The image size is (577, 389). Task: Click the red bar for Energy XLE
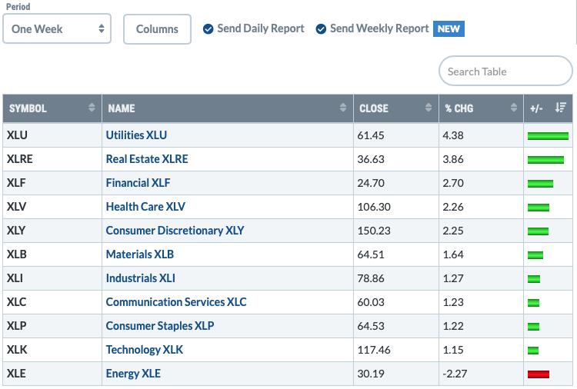pos(539,374)
